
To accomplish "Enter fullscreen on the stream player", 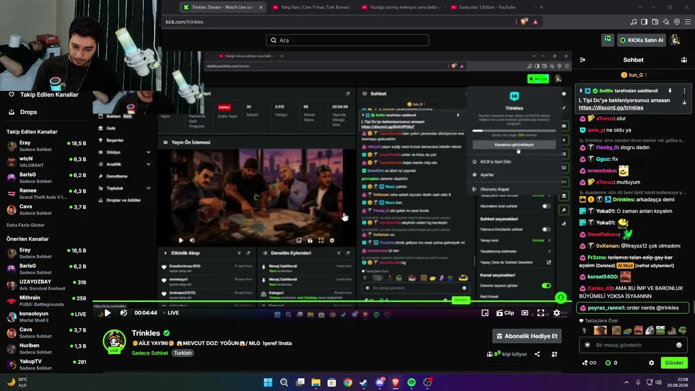I will (x=541, y=313).
